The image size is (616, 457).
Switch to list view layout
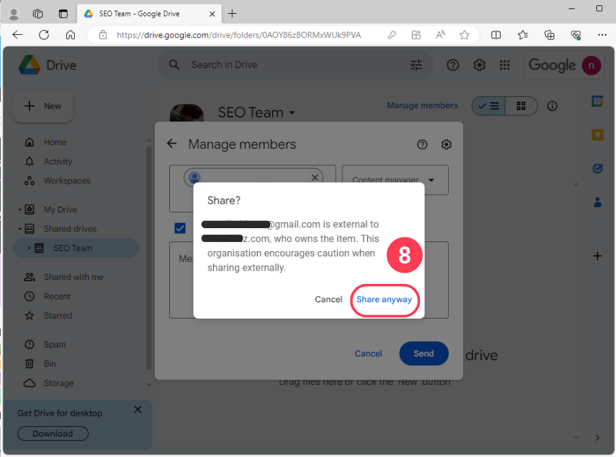489,105
